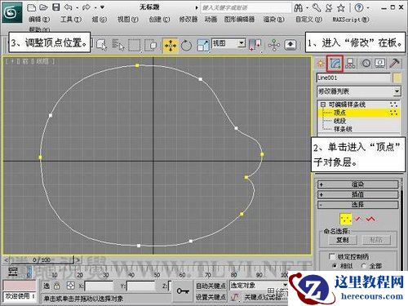The width and height of the screenshot is (408, 306).
Task: Click the Select by Name list icon
Action: (118, 45)
